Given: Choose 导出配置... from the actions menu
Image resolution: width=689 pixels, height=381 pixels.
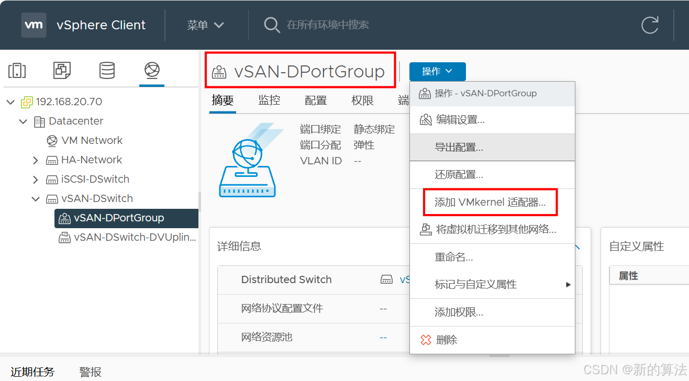Looking at the screenshot, I should point(492,147).
